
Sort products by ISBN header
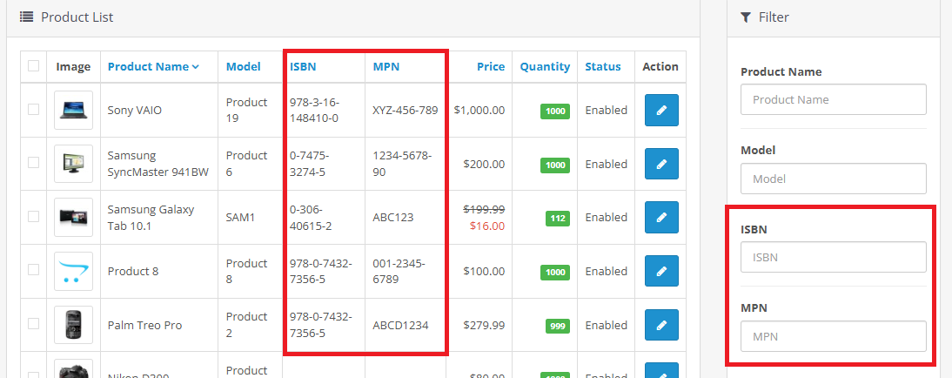pyautogui.click(x=303, y=66)
